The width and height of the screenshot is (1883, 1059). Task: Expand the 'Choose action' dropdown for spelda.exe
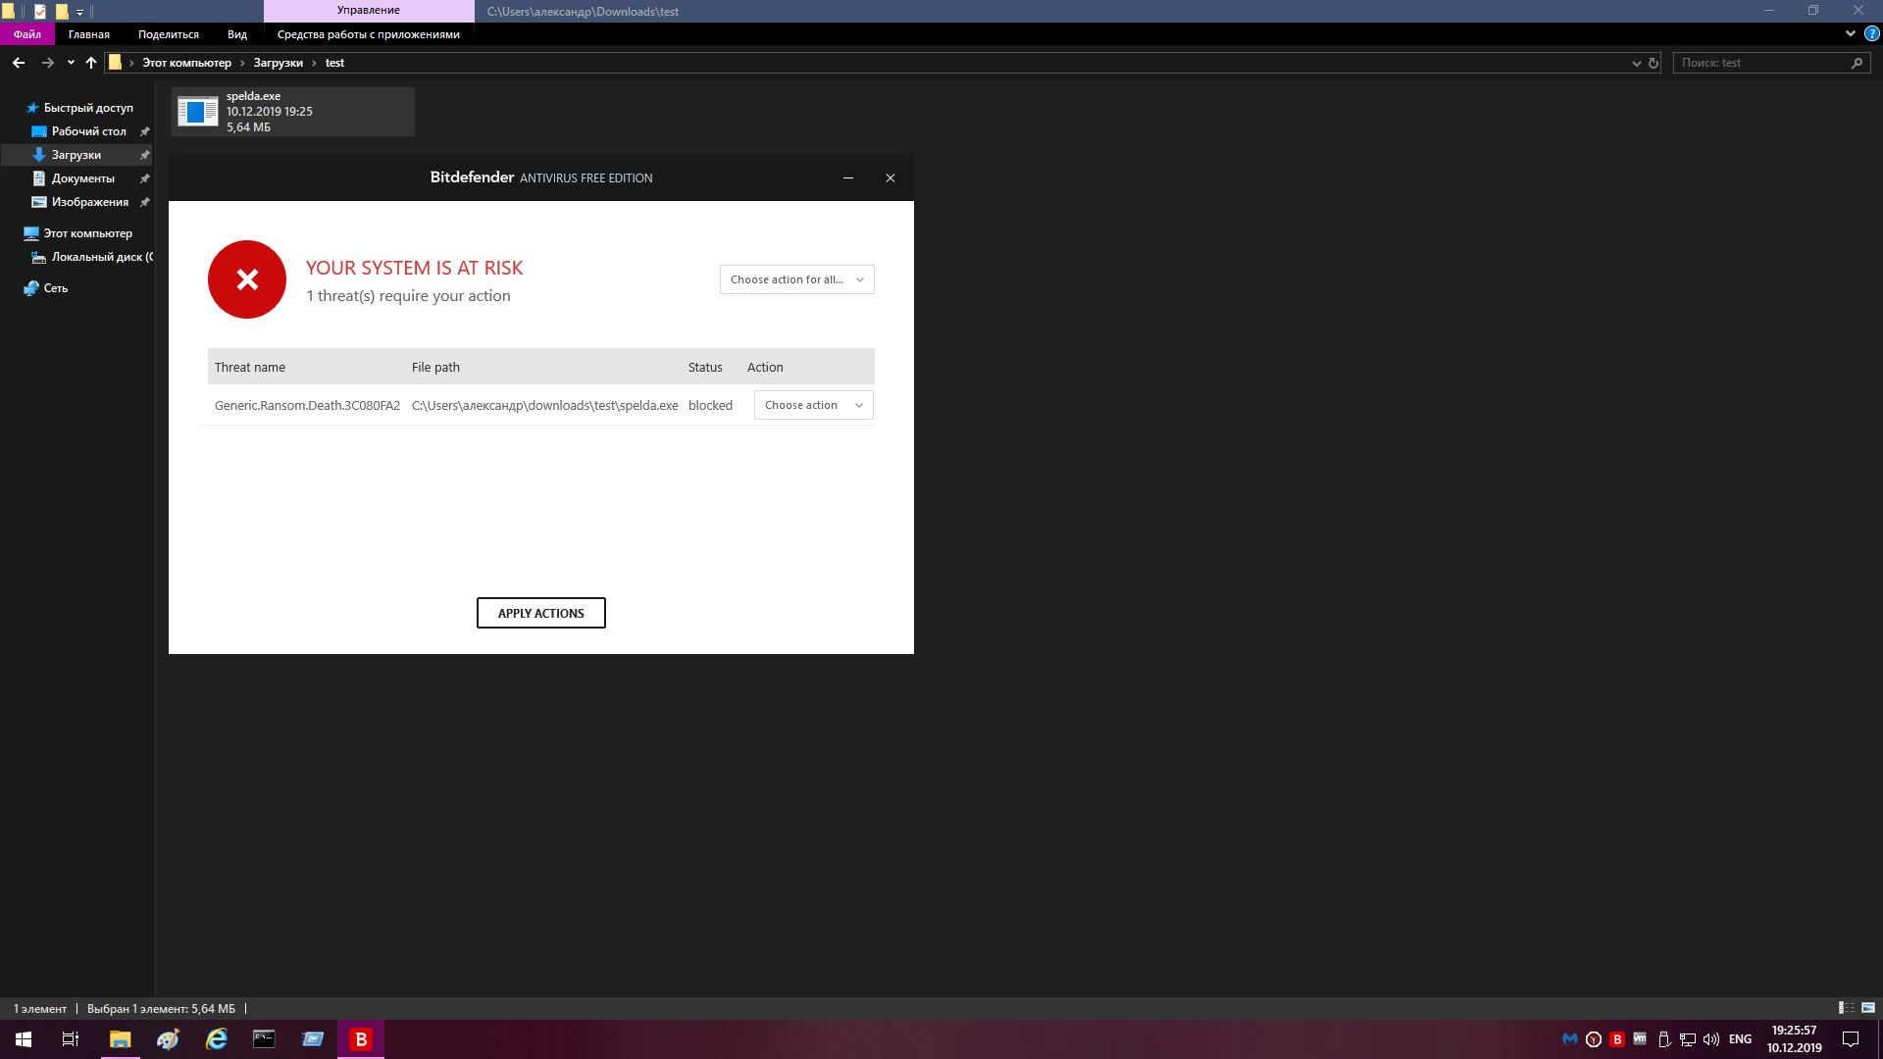coord(813,405)
